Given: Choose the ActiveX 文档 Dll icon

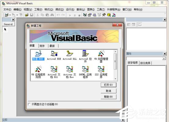Looking at the screenshot, I should point(54,72).
